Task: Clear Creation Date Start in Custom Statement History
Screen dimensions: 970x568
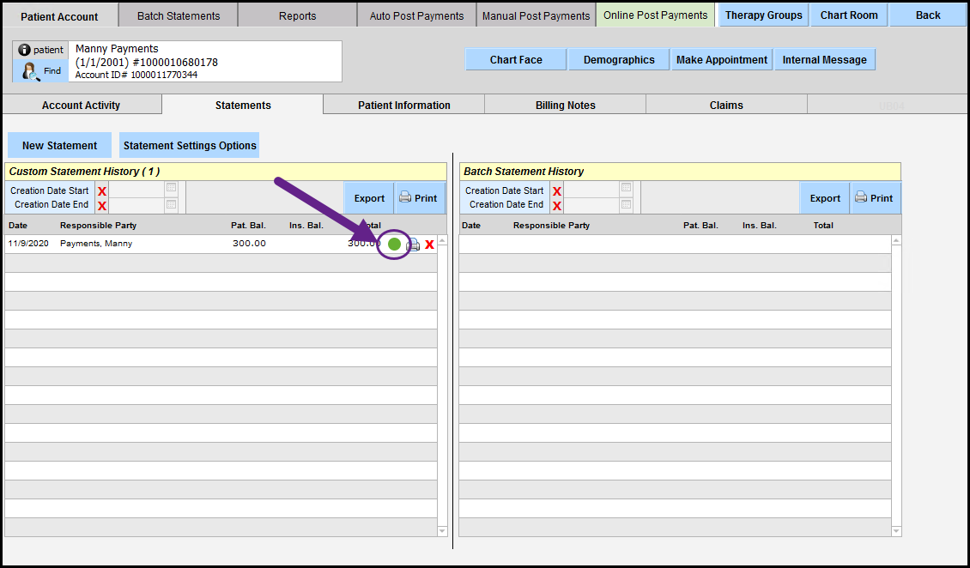Action: coord(102,191)
